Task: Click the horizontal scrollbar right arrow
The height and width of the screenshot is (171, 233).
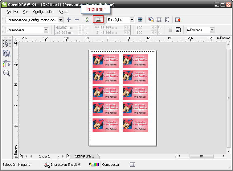Action: pyautogui.click(x=224, y=156)
